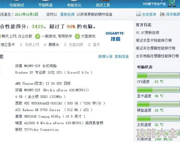
Task: Click the 保存截屏 camera icon
Action: (163, 14)
